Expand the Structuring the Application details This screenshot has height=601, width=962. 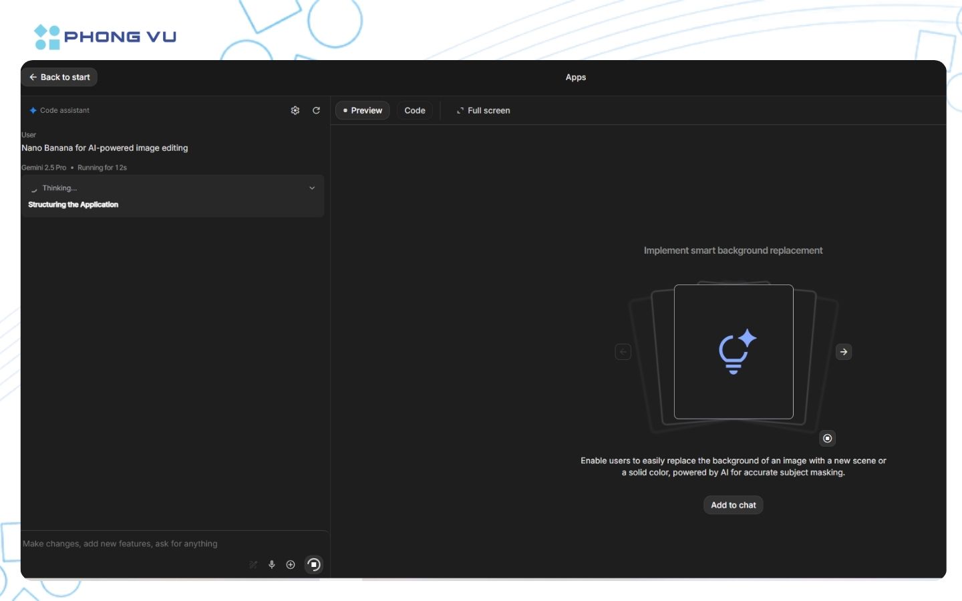click(x=73, y=204)
